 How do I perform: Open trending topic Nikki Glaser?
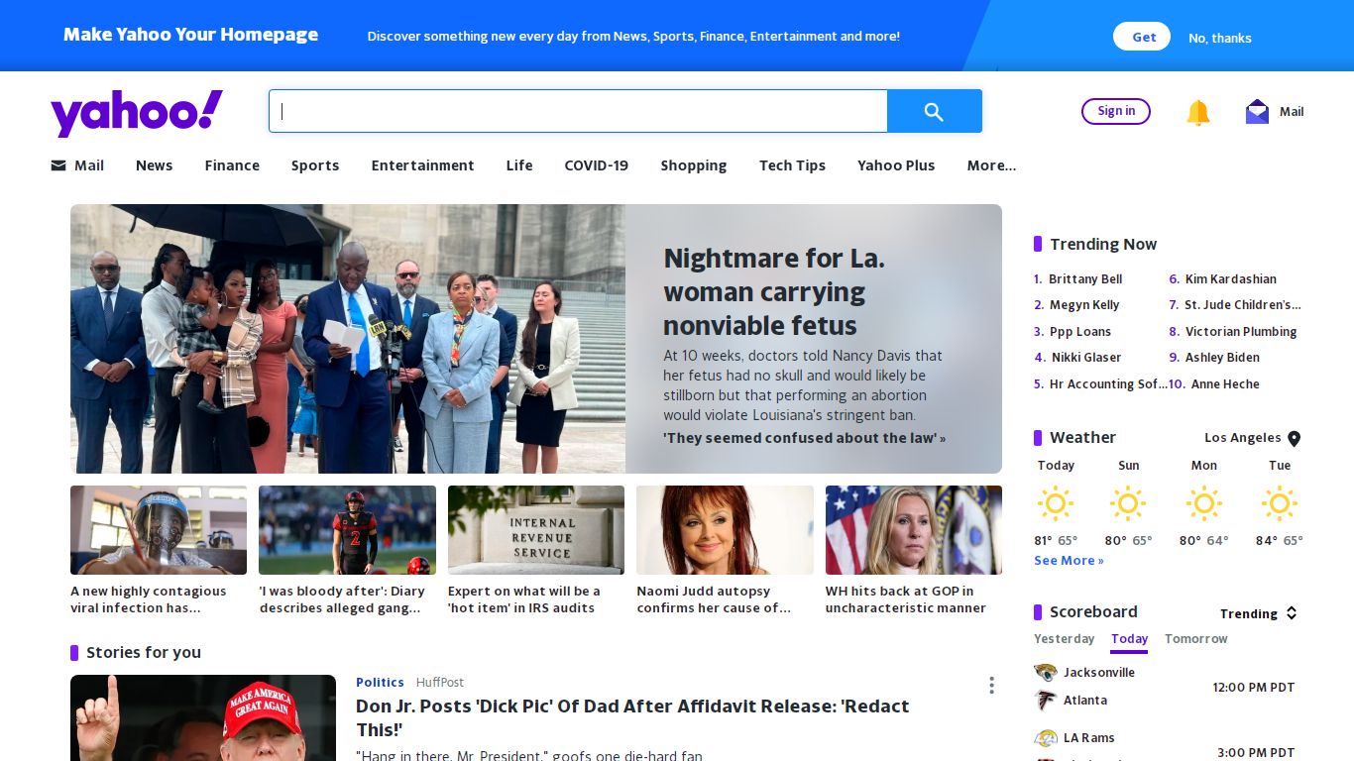(x=1086, y=358)
